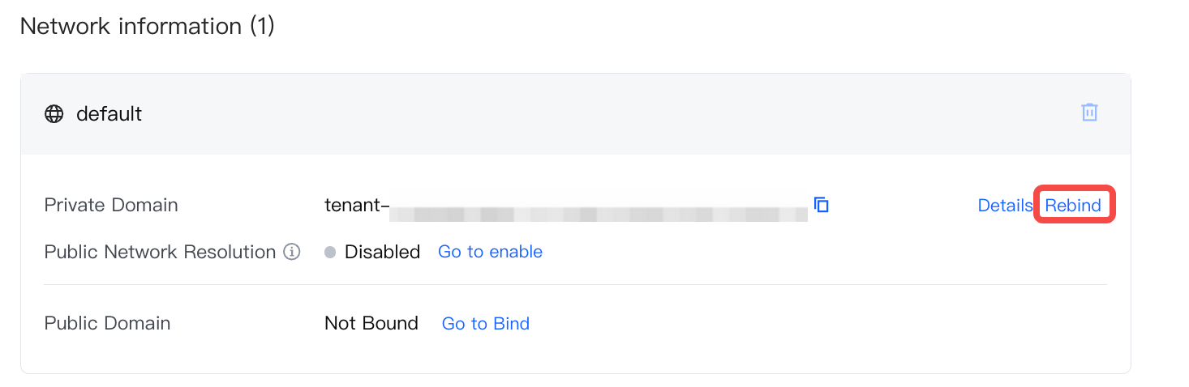Click the Network information (1) heading

(x=147, y=26)
